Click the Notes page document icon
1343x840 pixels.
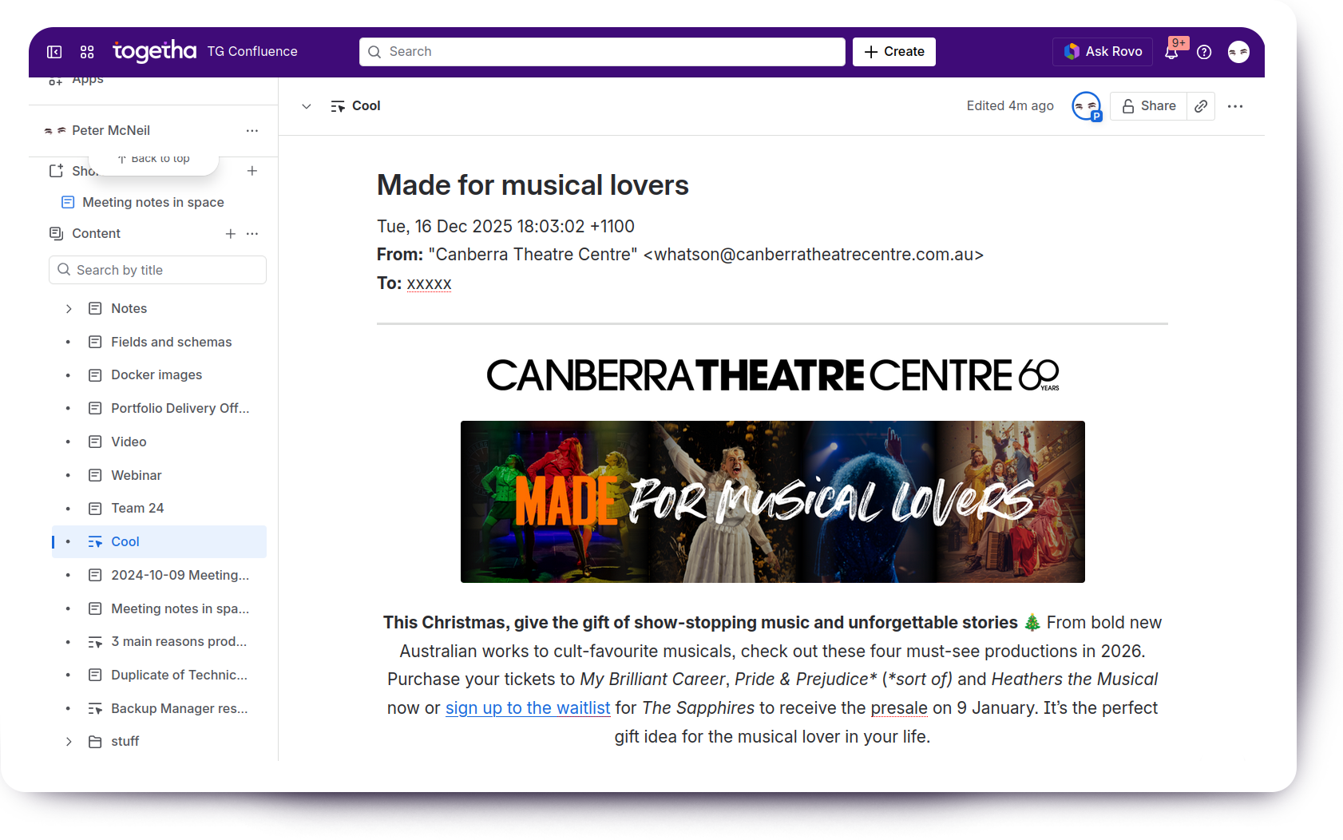point(95,308)
